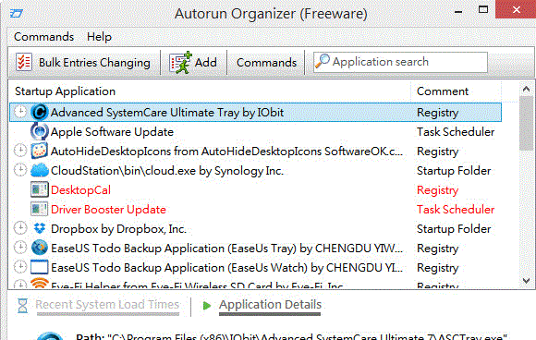Select CloudStation\bin\cloud.exe by Synology Inc. row
536x340 pixels.
tap(255, 170)
